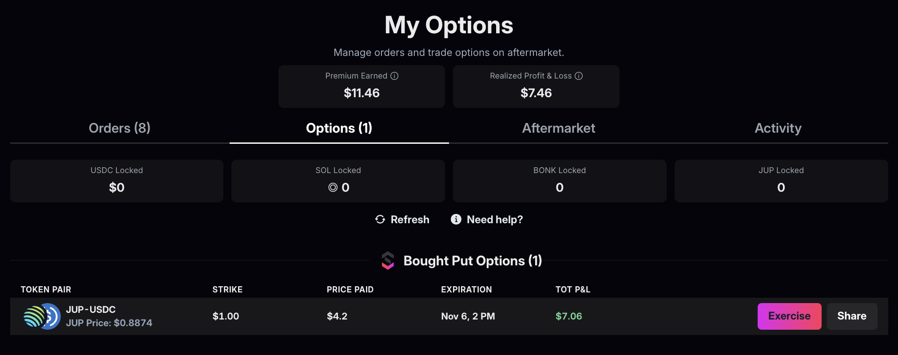Click the JUP-USDC token pair icon
The height and width of the screenshot is (355, 898).
pos(42,316)
